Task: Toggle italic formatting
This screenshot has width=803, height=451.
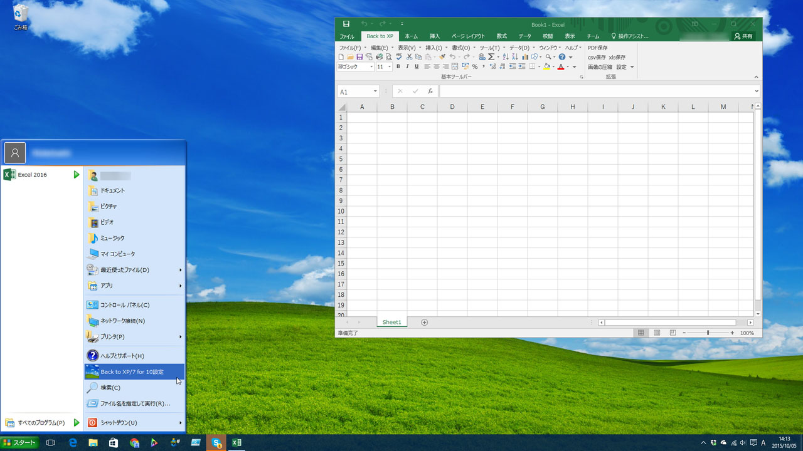Action: pyautogui.click(x=407, y=66)
